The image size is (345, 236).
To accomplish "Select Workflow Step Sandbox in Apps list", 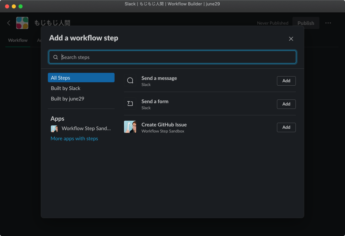I will (86, 128).
